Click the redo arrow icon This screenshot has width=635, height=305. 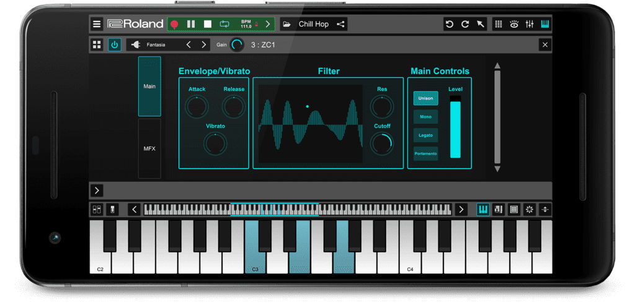(465, 24)
